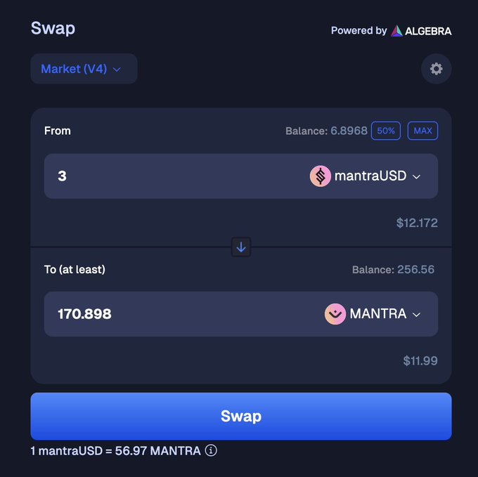The width and height of the screenshot is (478, 477).
Task: Click the mantraUSD token logo
Action: pos(321,176)
